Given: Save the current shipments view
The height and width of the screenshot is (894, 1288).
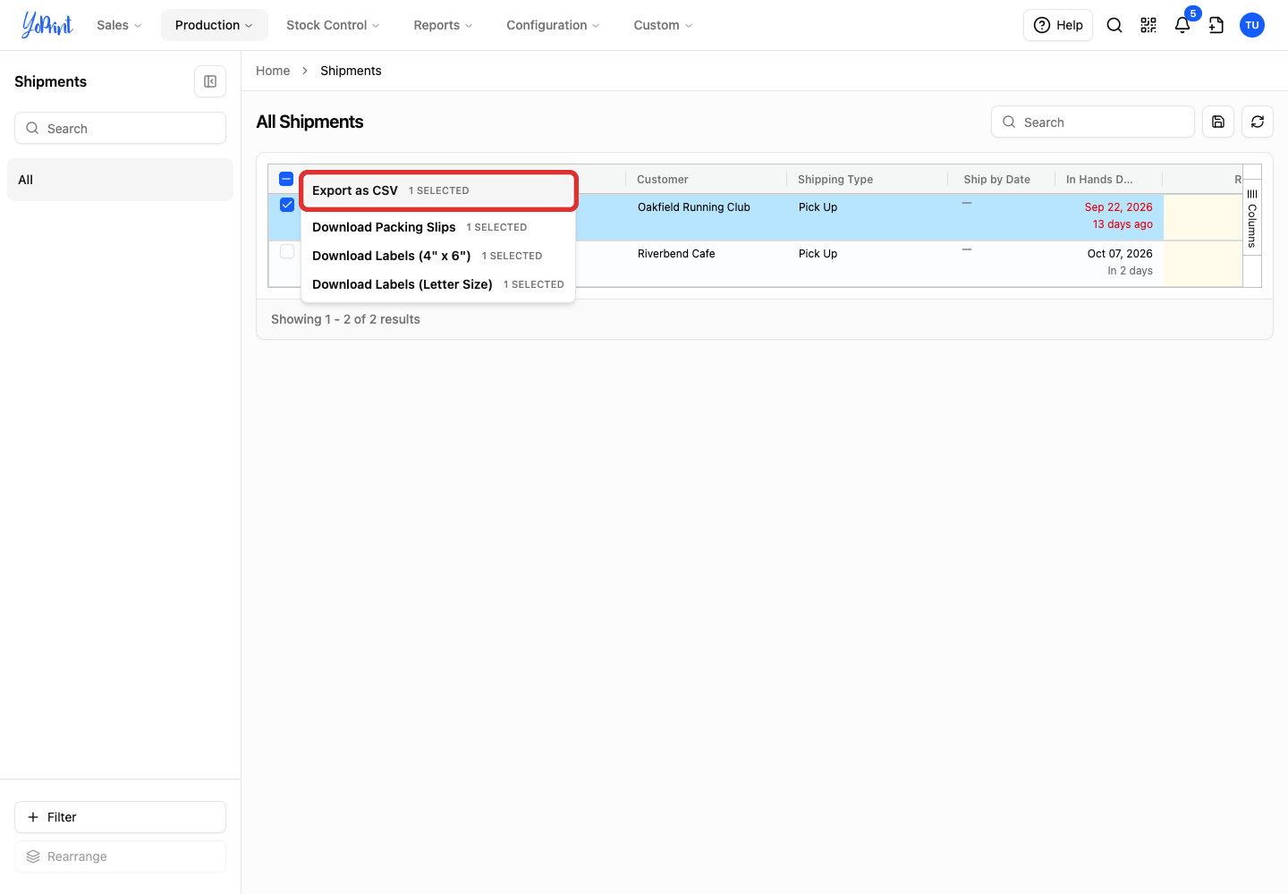Looking at the screenshot, I should pos(1218,122).
